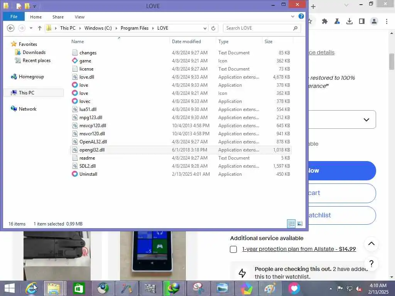Viewport: 395px width, 296px height.
Task: Launch Internet Explorer from taskbar
Action: pos(32,288)
